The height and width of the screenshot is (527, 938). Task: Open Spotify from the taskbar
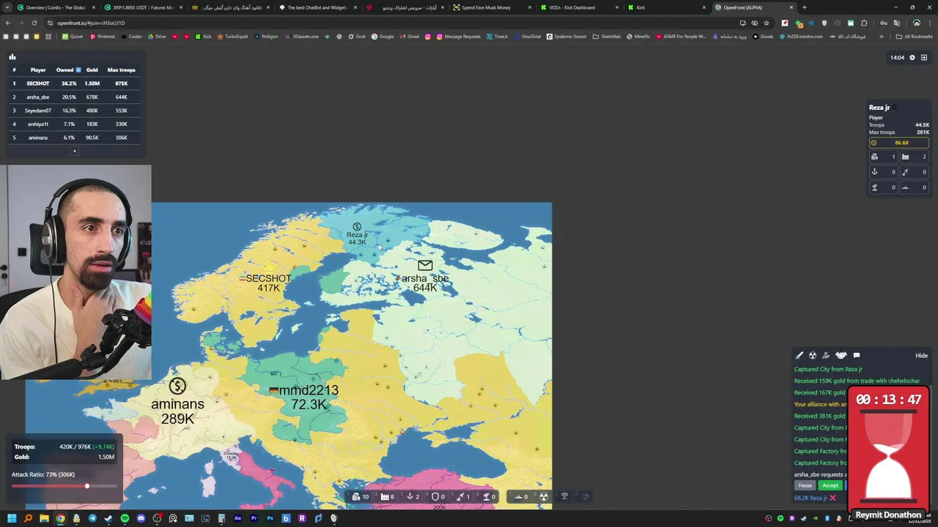(125, 518)
